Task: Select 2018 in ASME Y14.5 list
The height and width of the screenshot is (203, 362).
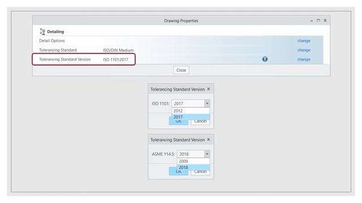Action: pyautogui.click(x=193, y=167)
